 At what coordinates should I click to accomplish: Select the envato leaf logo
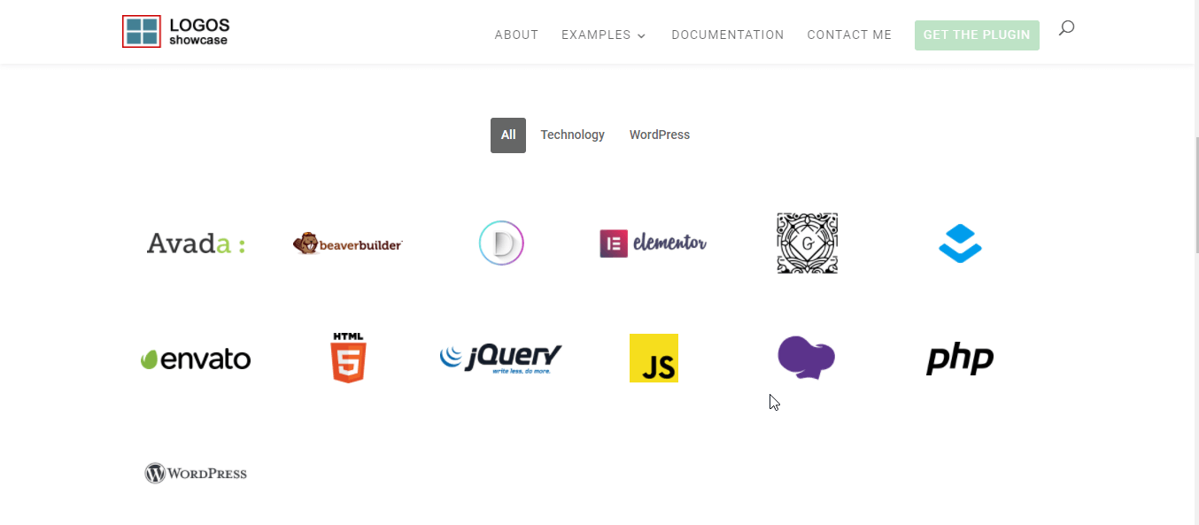pos(195,359)
